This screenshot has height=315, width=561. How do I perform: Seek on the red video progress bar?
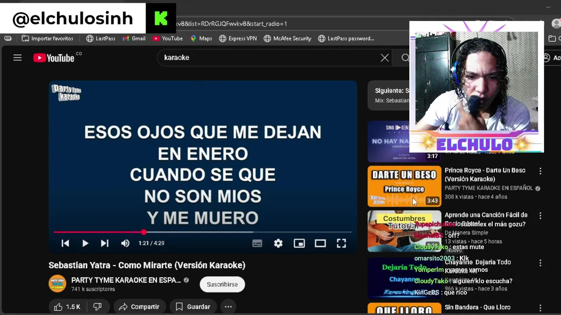pos(202,232)
